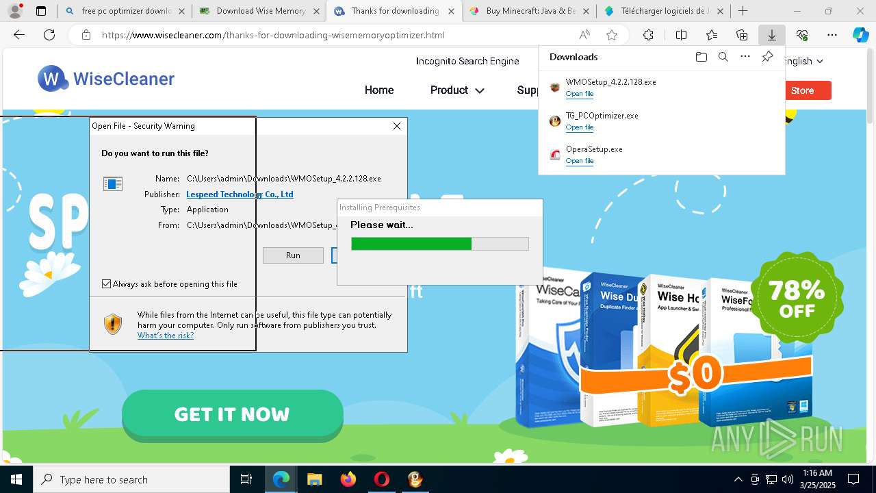This screenshot has height=493, width=876.
Task: Open the Favorites list icon
Action: pyautogui.click(x=712, y=36)
